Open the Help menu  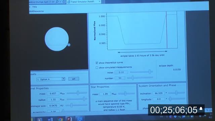coord(35,7)
